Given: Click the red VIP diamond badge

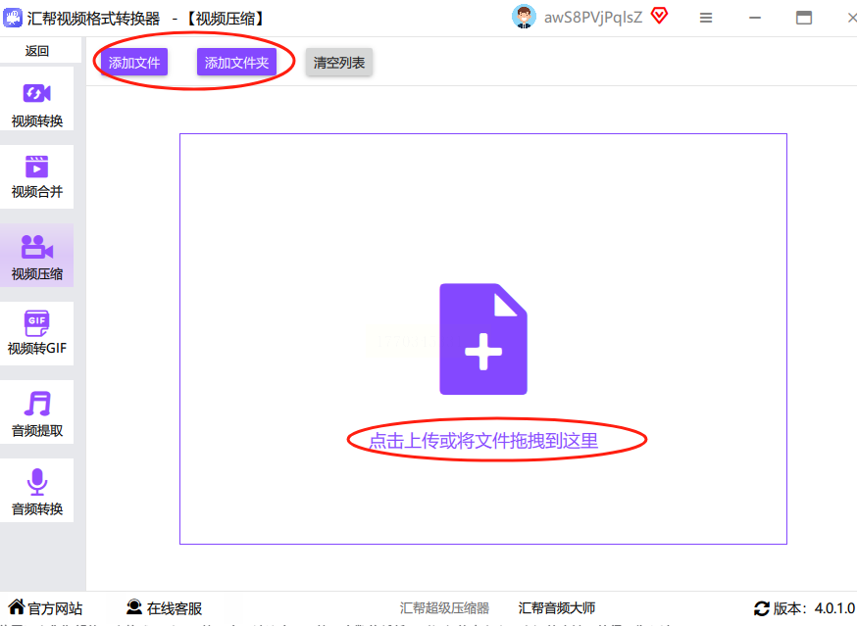Looking at the screenshot, I should click(660, 16).
